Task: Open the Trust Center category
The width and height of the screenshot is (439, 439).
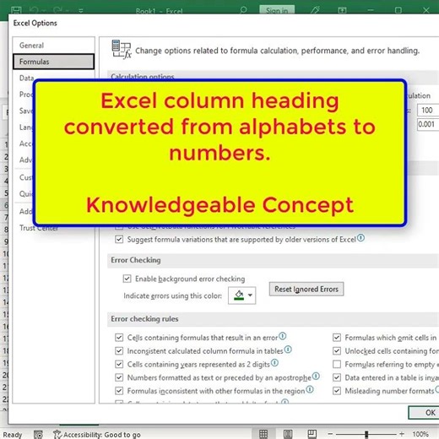Action: coord(39,228)
